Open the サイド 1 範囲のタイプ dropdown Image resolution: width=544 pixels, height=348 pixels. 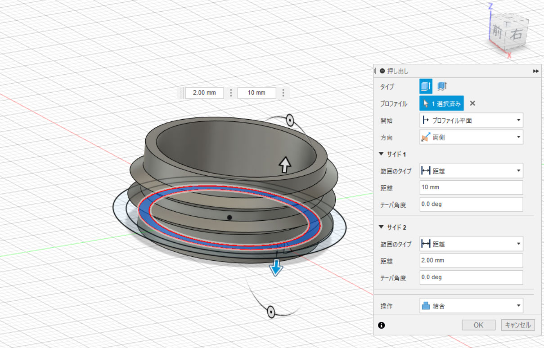471,171
